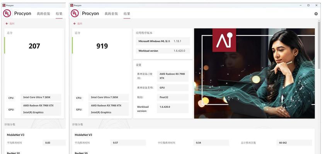
Task: Open 我的套装 tab in right window
Action: click(111, 13)
